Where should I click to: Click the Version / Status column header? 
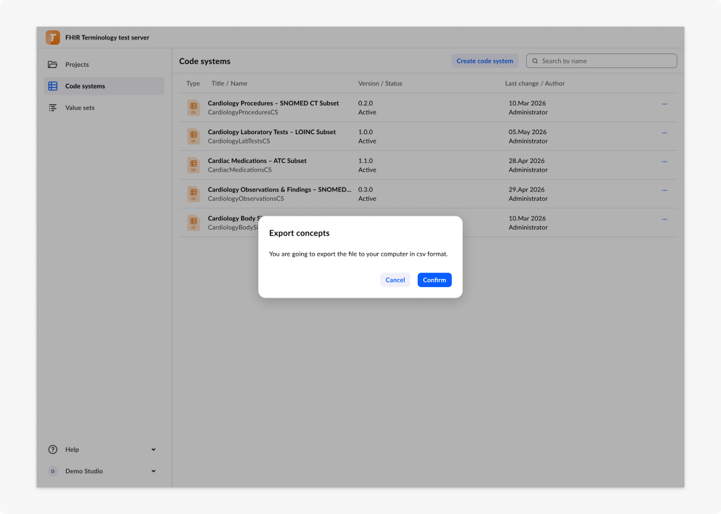pos(381,83)
